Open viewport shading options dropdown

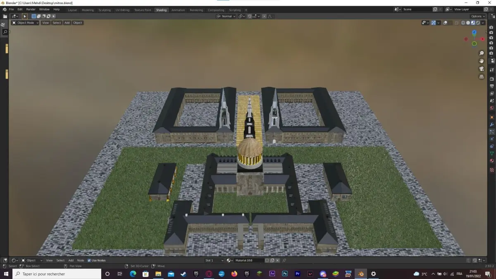point(483,23)
